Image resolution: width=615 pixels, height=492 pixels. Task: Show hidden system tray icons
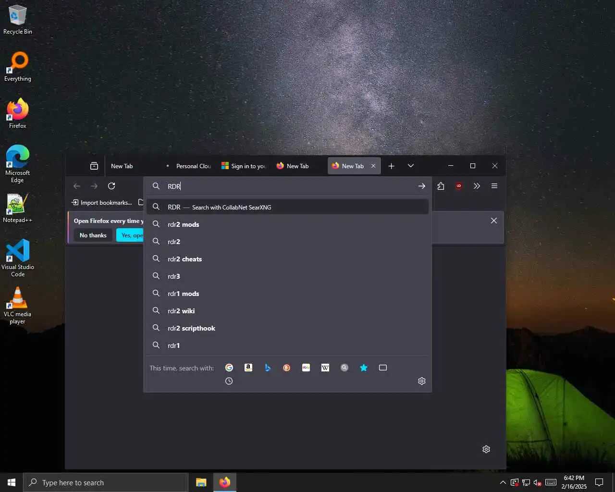coord(503,482)
